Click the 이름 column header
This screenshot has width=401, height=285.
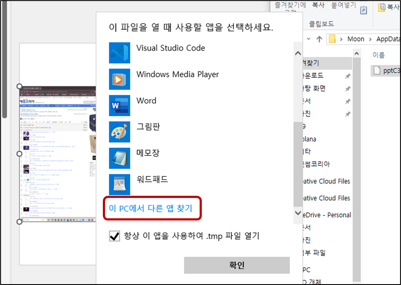[378, 55]
